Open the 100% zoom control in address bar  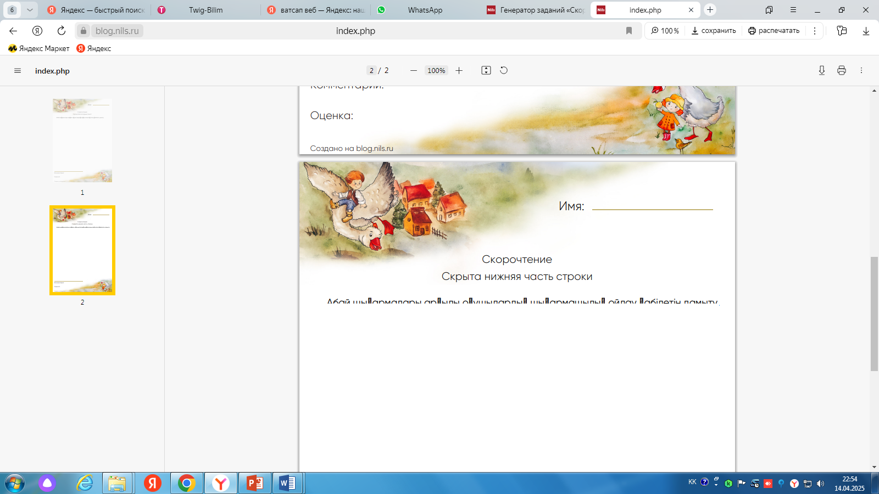click(x=665, y=31)
